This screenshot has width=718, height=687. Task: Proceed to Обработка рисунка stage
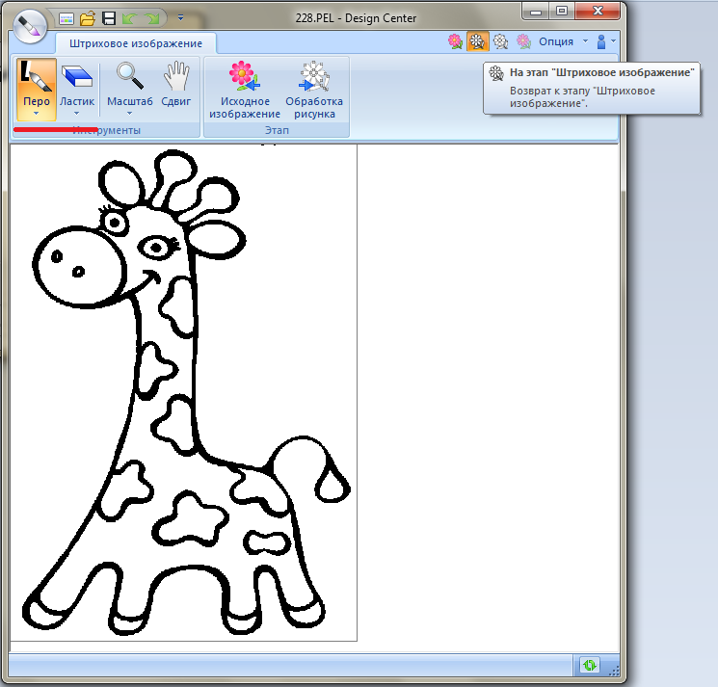point(314,88)
